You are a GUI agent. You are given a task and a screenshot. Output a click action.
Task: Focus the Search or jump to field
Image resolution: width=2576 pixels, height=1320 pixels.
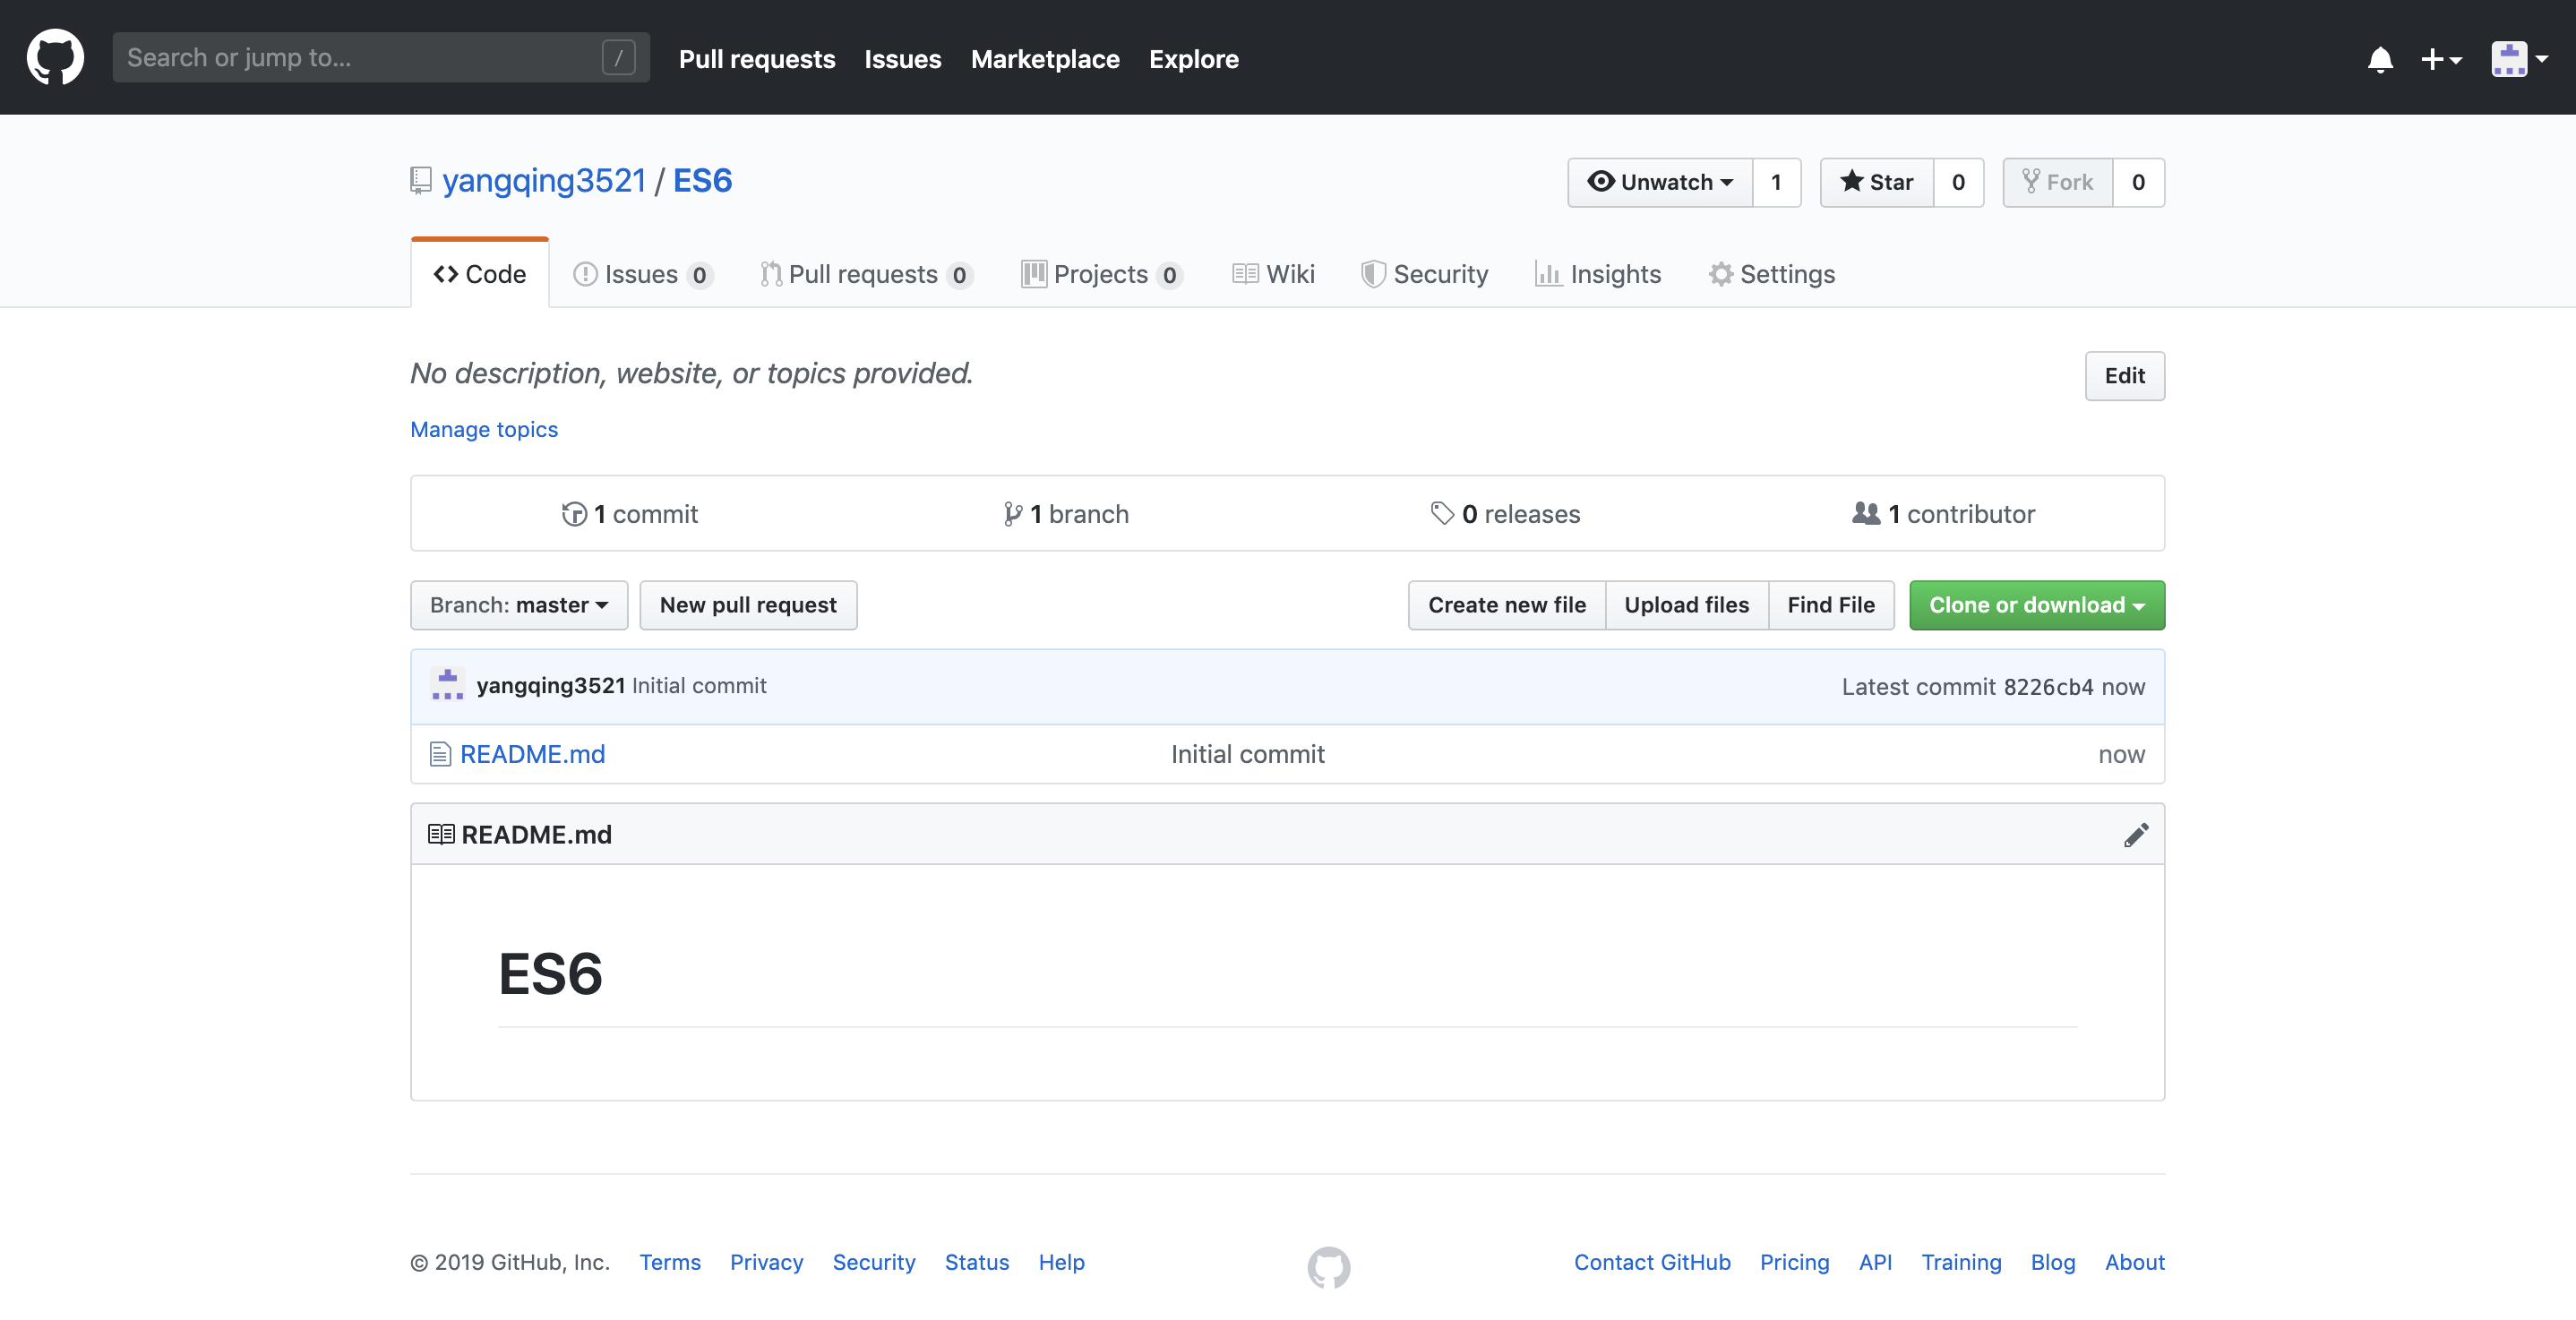click(381, 57)
